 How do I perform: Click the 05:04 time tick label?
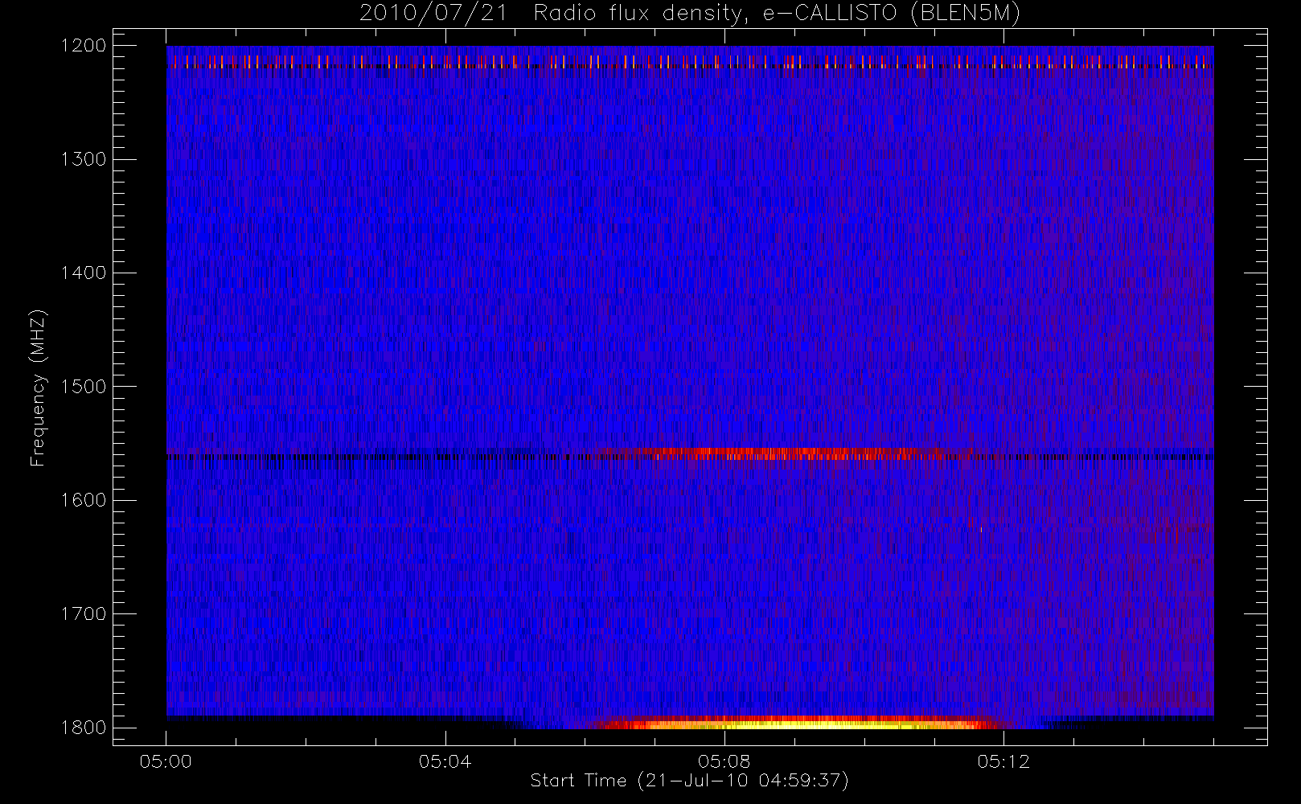click(x=445, y=761)
